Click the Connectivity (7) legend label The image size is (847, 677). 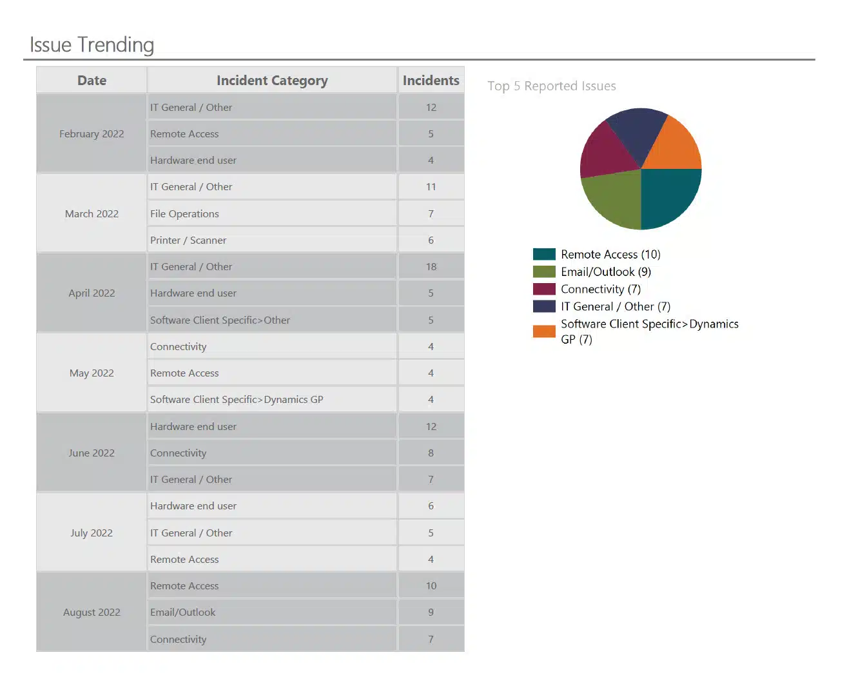[601, 289]
